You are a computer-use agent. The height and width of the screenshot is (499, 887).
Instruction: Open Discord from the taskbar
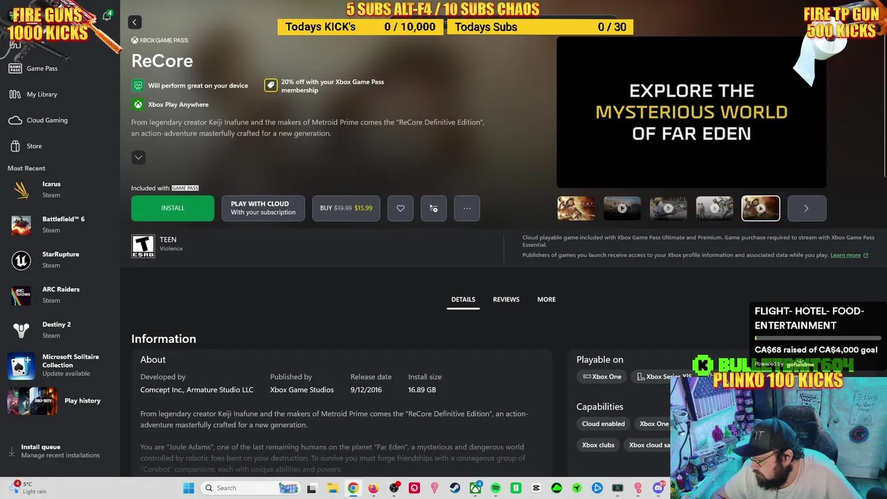coord(658,488)
